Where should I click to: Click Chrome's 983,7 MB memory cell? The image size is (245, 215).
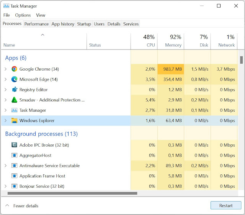coord(171,69)
